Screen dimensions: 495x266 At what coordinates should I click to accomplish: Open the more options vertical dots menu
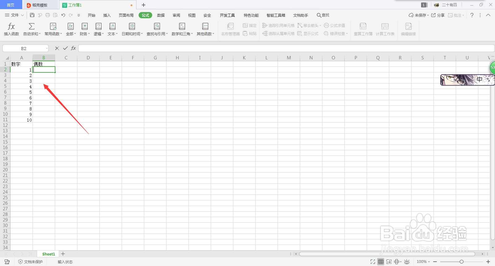click(x=480, y=15)
